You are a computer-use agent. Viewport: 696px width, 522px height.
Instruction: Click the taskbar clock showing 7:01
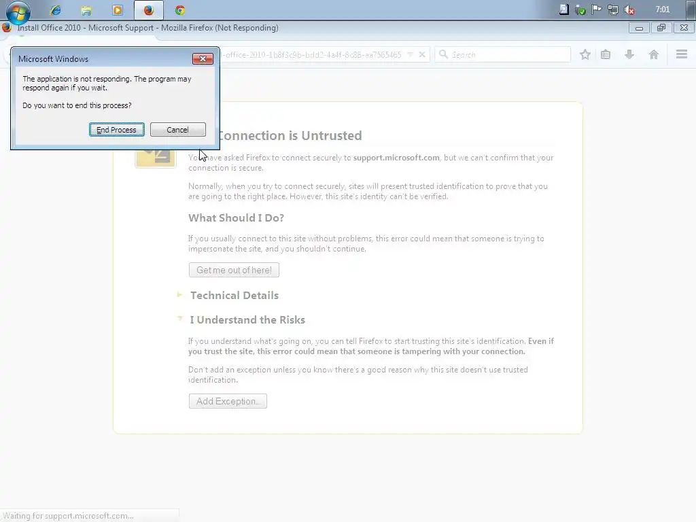tap(662, 10)
